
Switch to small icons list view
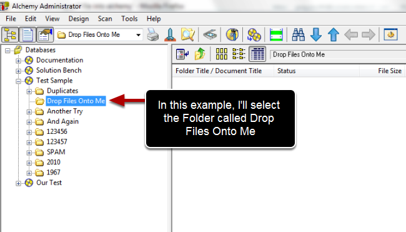(x=239, y=54)
